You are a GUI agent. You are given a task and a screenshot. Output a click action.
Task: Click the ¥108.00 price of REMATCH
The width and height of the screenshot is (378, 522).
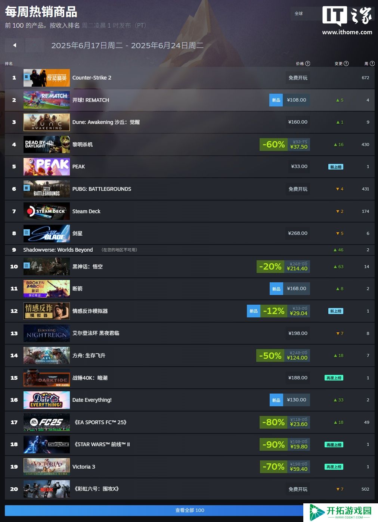pos(297,100)
